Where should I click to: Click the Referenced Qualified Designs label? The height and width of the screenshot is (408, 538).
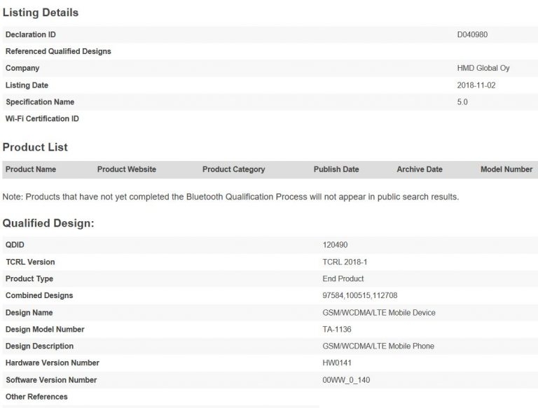[x=58, y=51]
